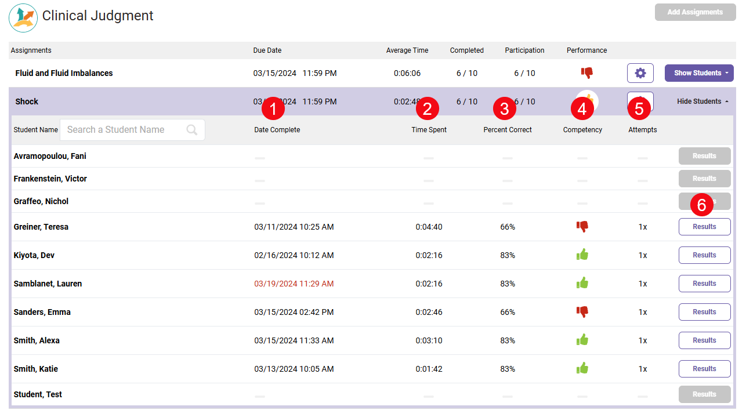Open the Show Students dropdown for Fluid and Fluid Imbalances
Image resolution: width=746 pixels, height=410 pixels.
698,72
